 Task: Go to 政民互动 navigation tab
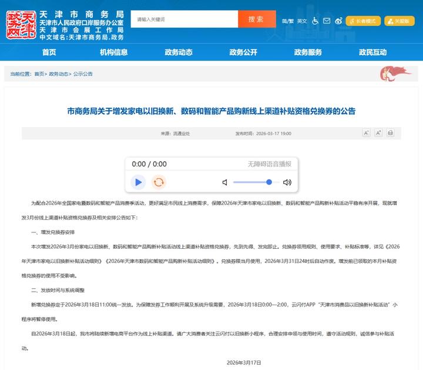(372, 52)
